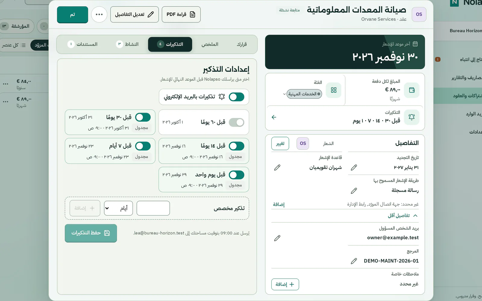482x301 pixels.
Task: Click the إضافة link beside undefined contacts
Action: [x=279, y=204]
